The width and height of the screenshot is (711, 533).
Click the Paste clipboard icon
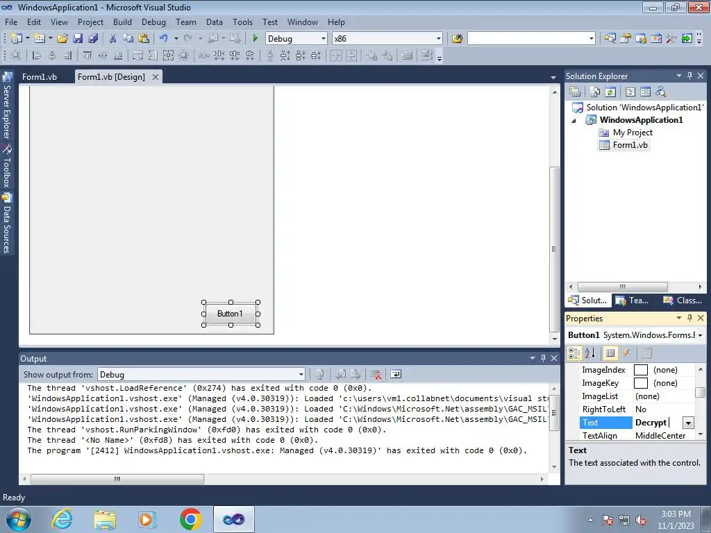[144, 39]
